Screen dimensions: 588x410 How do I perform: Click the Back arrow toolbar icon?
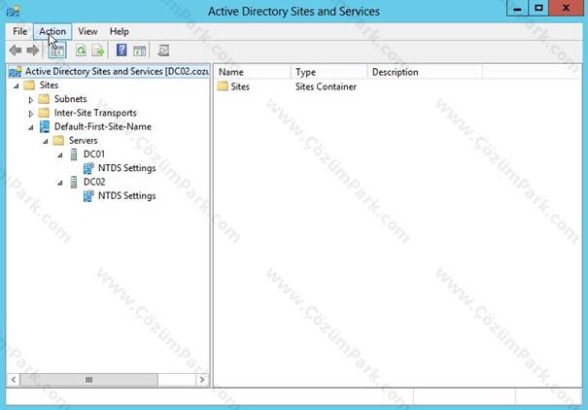[16, 51]
